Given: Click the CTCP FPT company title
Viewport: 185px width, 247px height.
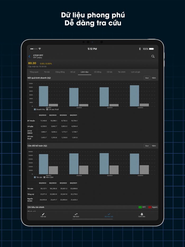Looking at the screenshot, I should click(38, 55).
